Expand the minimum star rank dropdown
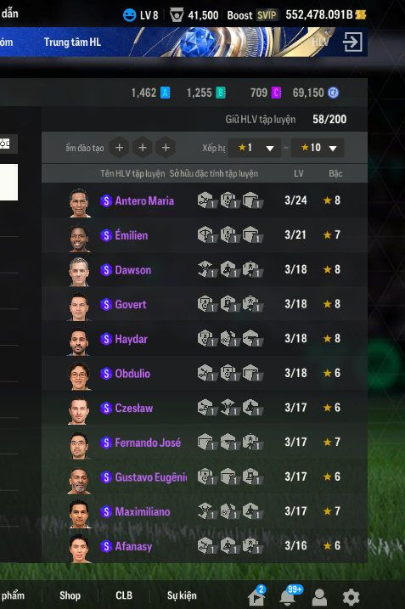Viewport: 405px width, 609px height. [x=255, y=148]
